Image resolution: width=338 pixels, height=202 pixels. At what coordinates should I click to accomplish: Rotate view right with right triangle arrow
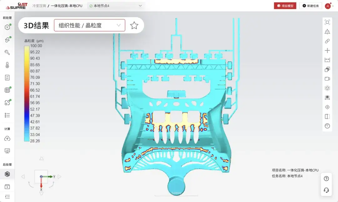pos(59,177)
